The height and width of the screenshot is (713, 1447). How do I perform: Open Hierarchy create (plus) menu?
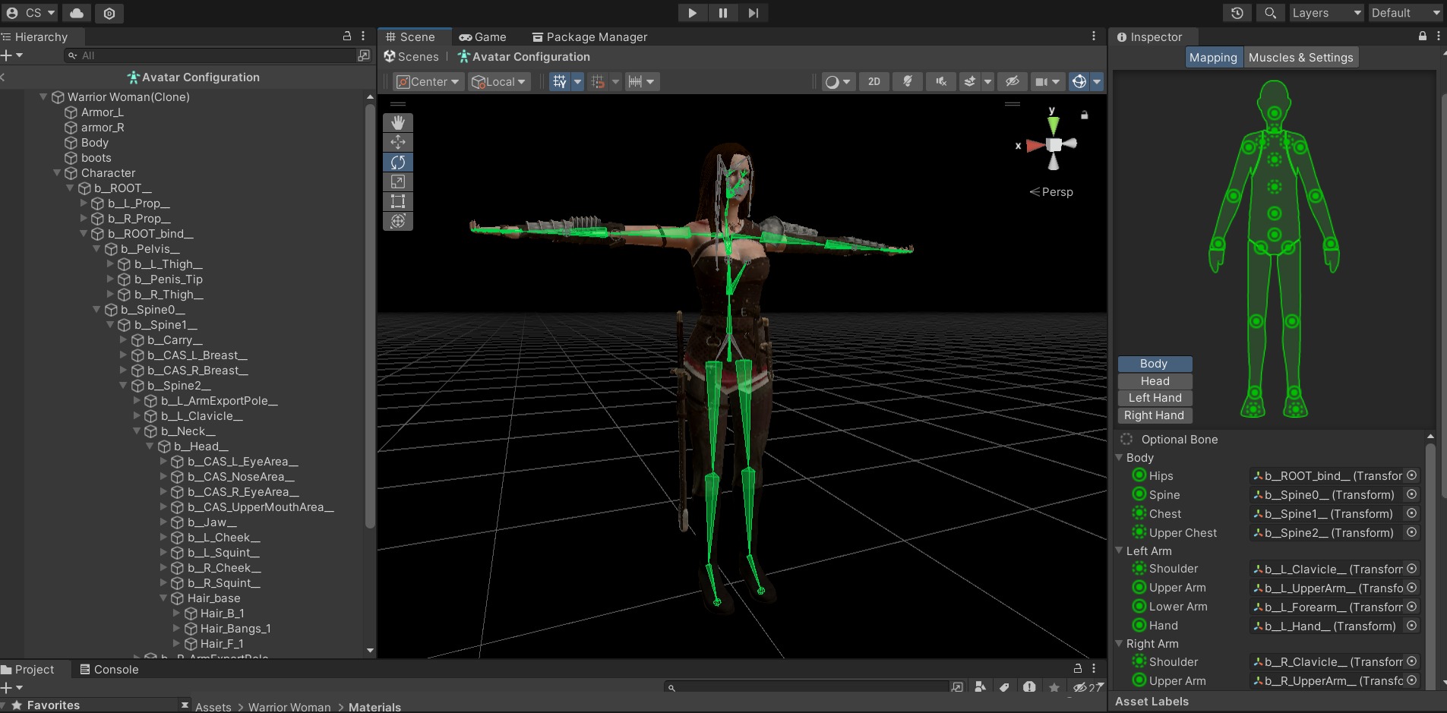11,55
